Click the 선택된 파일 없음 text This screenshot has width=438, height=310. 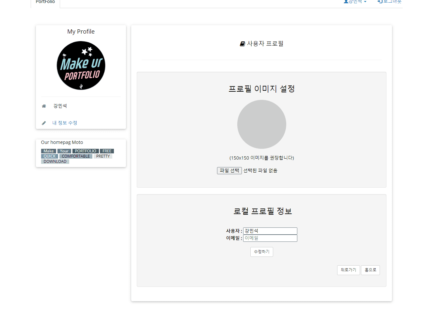point(260,171)
